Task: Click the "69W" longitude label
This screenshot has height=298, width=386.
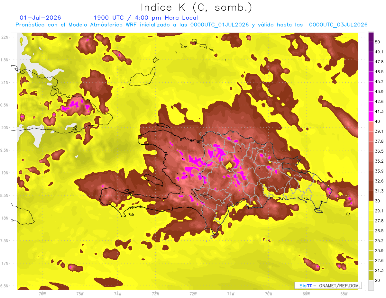Action: click(306, 294)
